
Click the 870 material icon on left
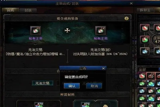39,105
